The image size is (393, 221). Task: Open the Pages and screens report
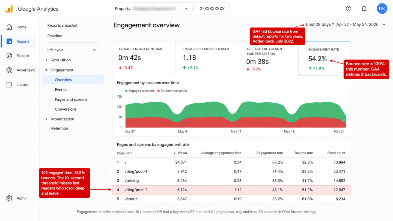click(x=71, y=99)
